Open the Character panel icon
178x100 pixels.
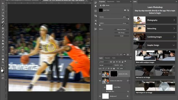(96, 21)
